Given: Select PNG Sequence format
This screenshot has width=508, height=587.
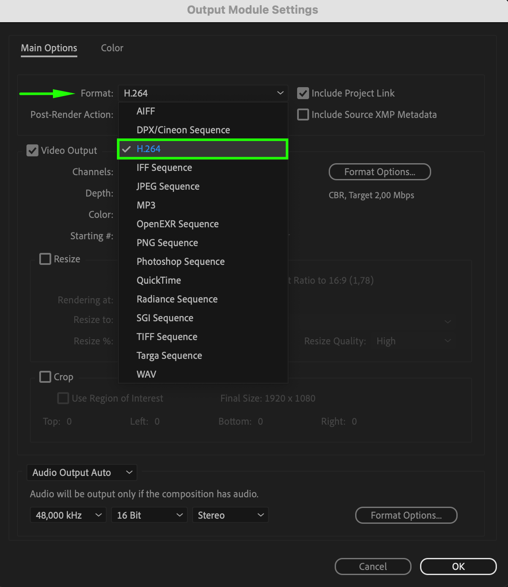Looking at the screenshot, I should (167, 243).
